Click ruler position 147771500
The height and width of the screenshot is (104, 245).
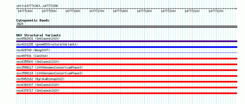coord(49,11)
